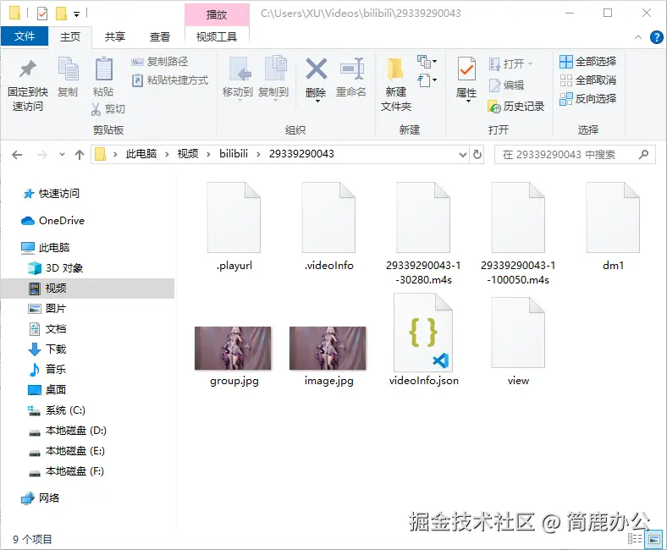Image resolution: width=667 pixels, height=550 pixels.
Task: Click Select none (全部取消)
Action: click(588, 80)
